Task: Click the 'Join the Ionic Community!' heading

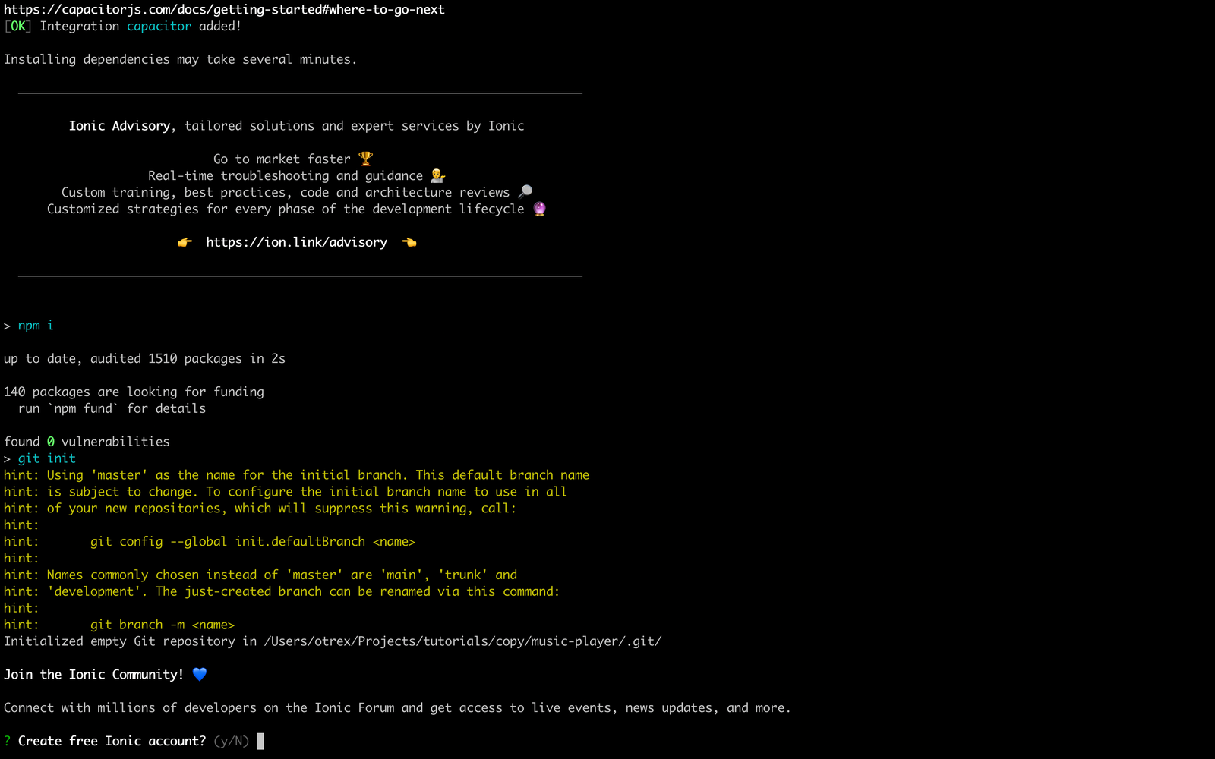Action: 93,674
